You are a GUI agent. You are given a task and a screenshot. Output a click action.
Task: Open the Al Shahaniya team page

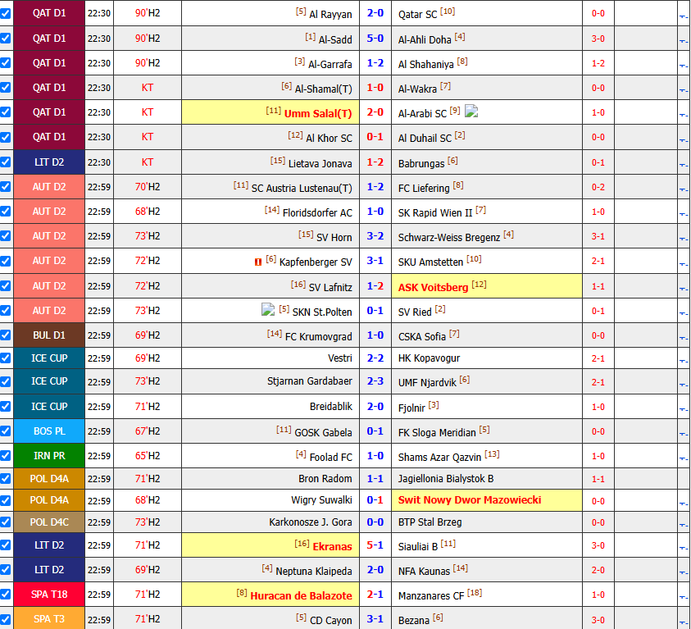click(425, 64)
